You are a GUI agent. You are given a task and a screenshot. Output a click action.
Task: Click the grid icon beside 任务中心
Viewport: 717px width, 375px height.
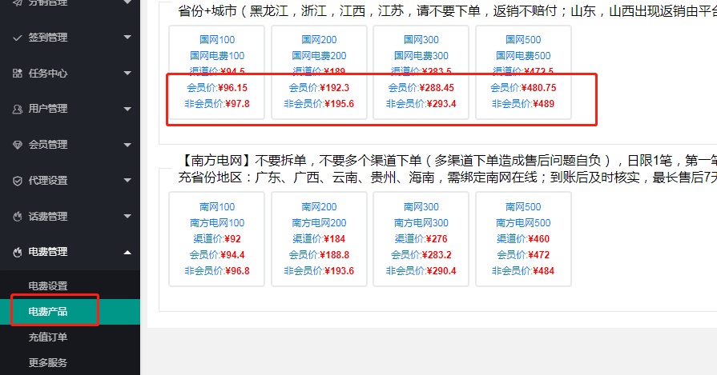(18, 73)
